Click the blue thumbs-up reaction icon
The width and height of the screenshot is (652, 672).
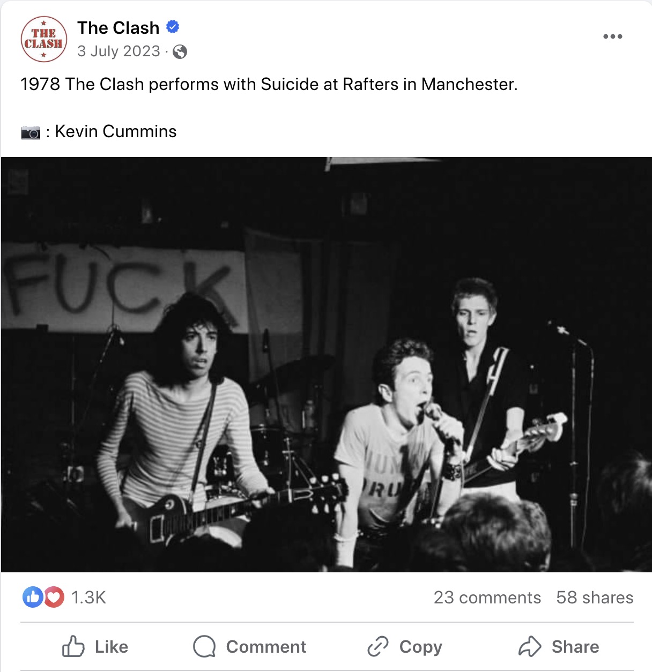(x=33, y=597)
